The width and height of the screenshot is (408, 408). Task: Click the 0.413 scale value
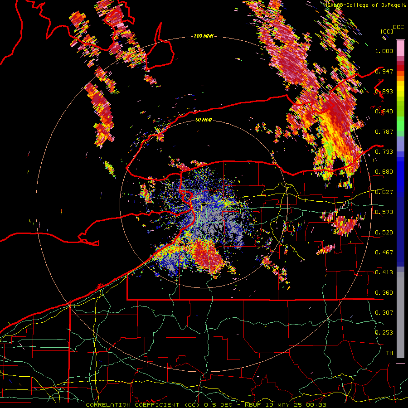[384, 272]
